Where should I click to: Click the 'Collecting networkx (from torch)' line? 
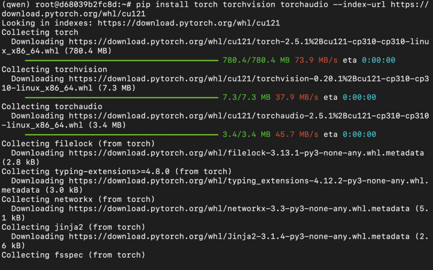[x=78, y=199]
